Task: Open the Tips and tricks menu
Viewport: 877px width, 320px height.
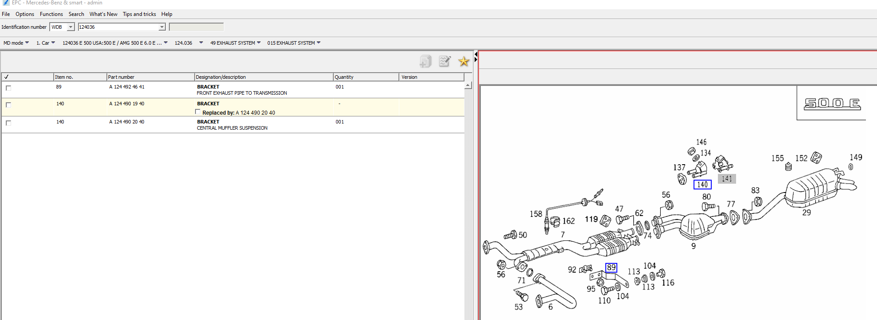Action: tap(139, 14)
